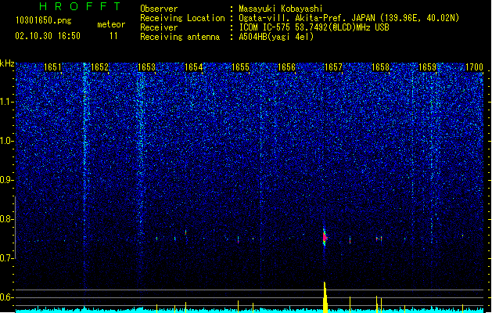Click the 1652 time marker
The width and height of the screenshot is (492, 313).
(99, 67)
